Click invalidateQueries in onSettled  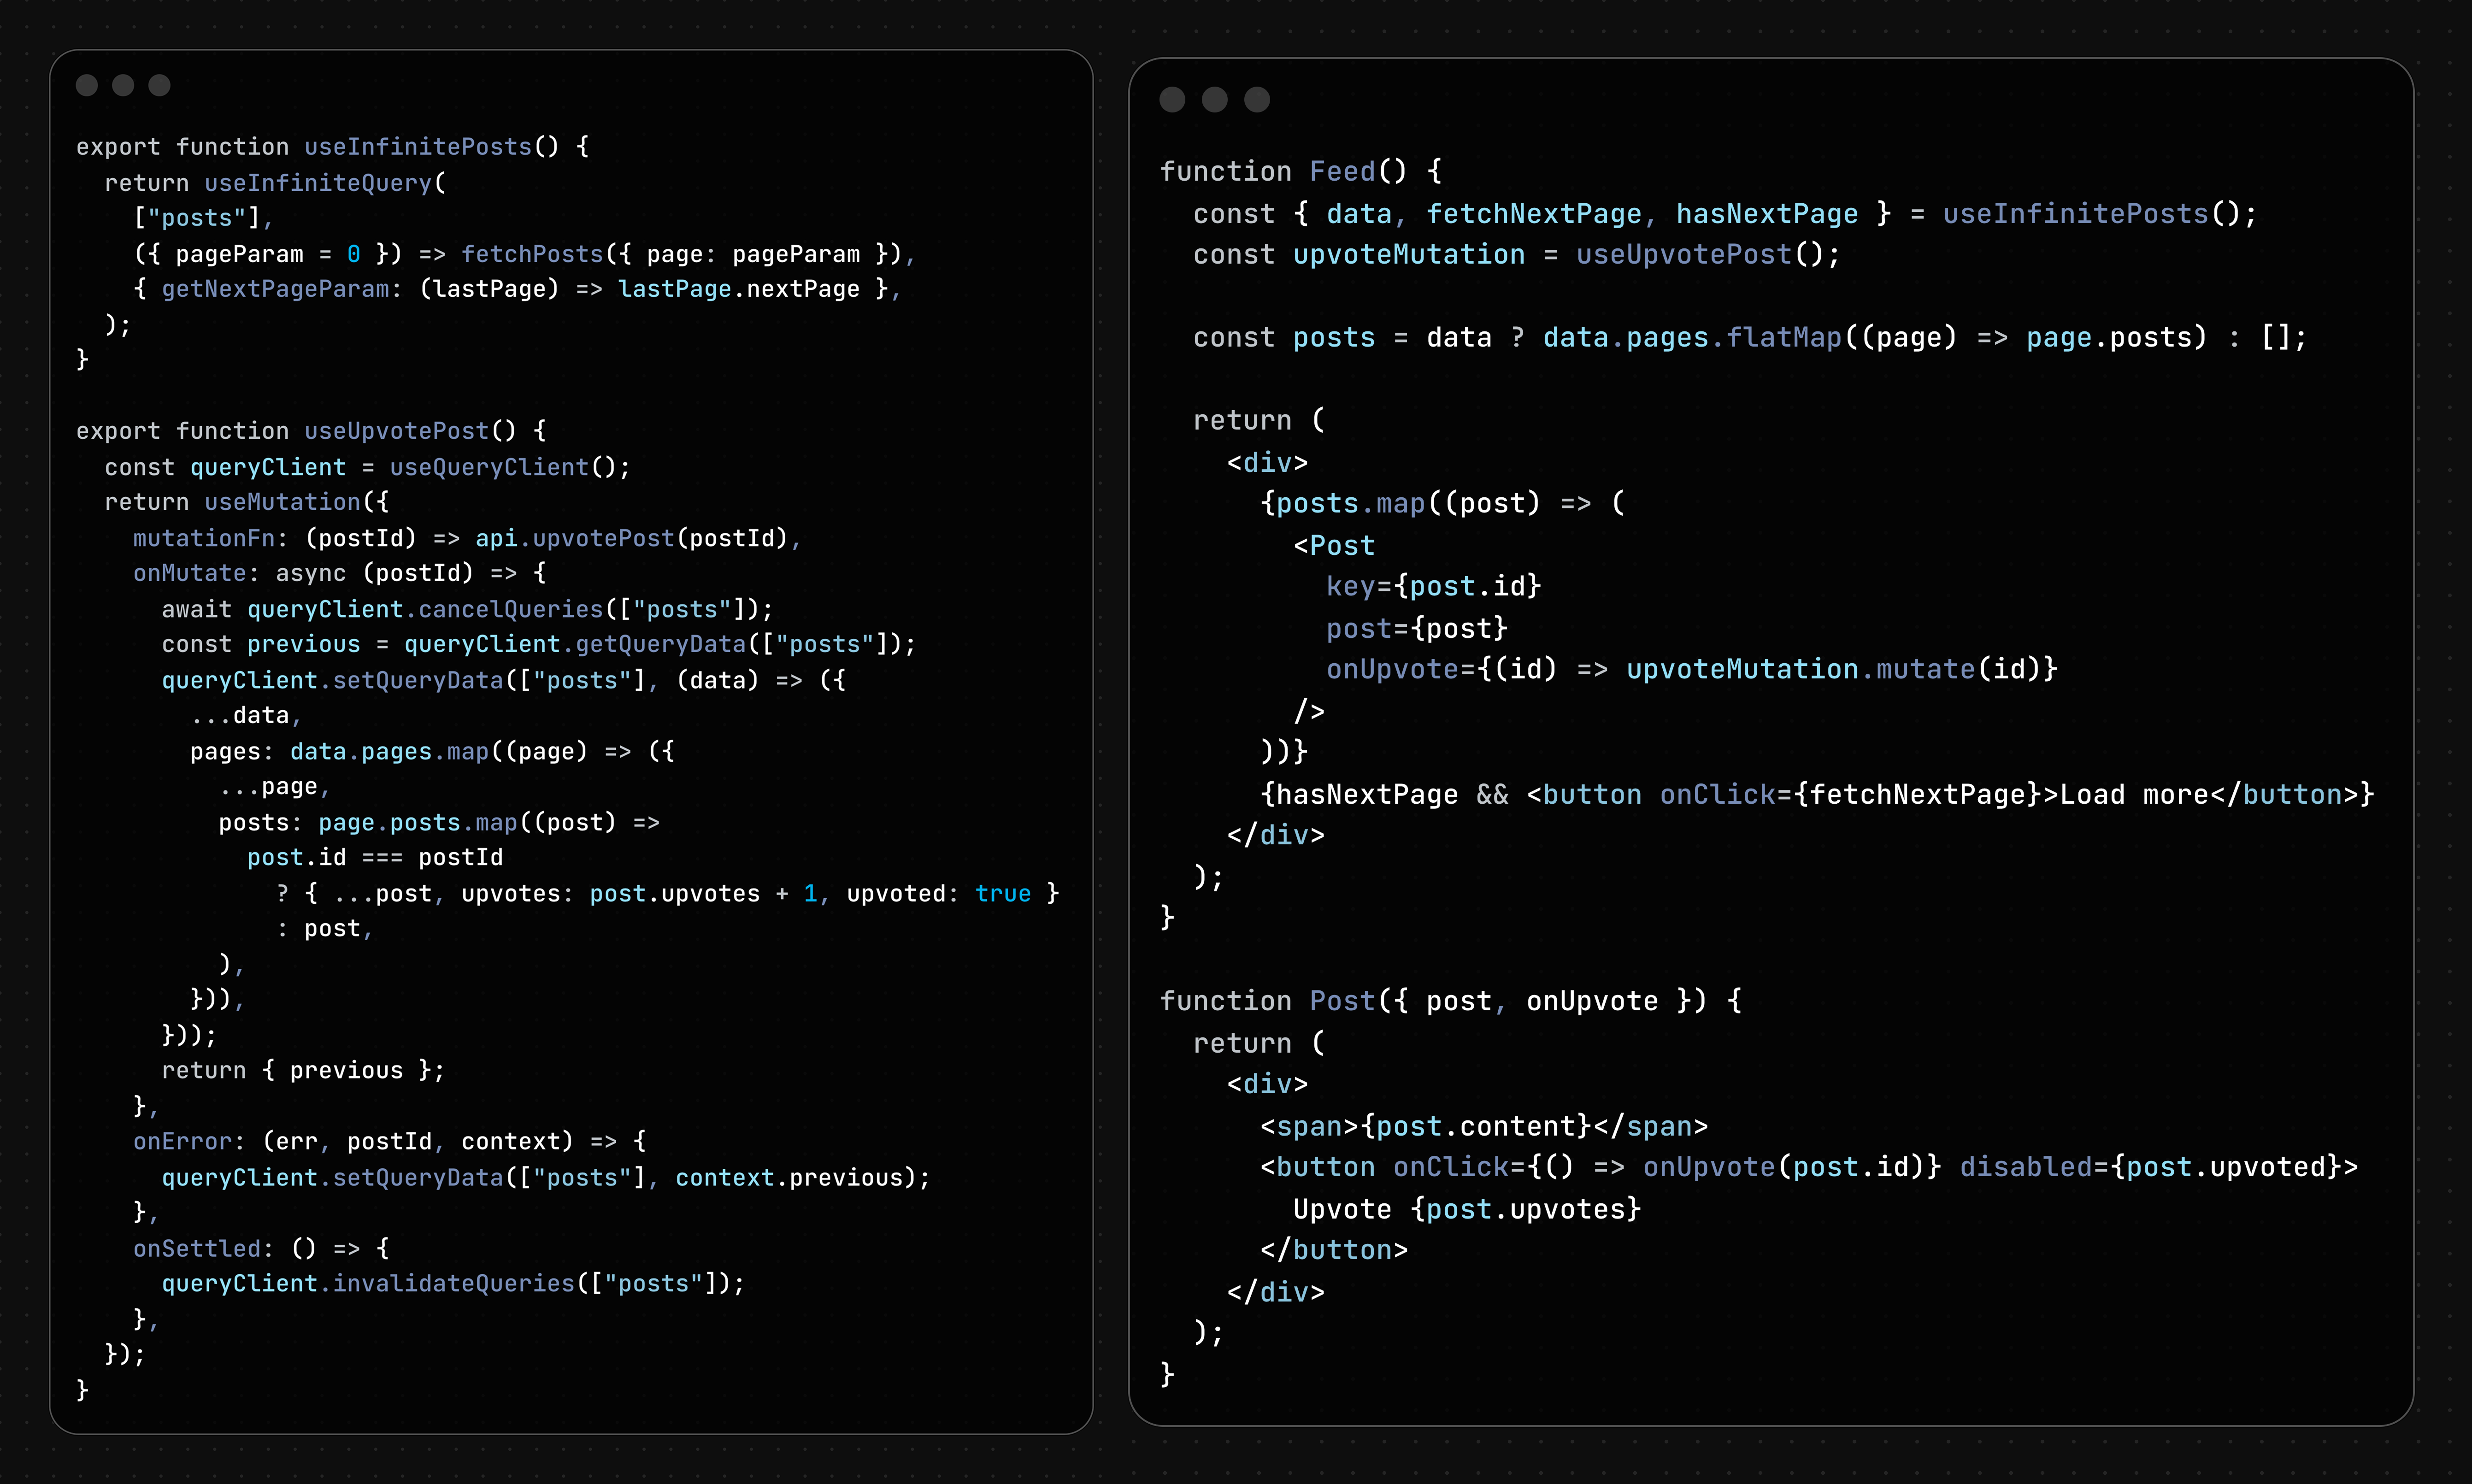point(453,1283)
